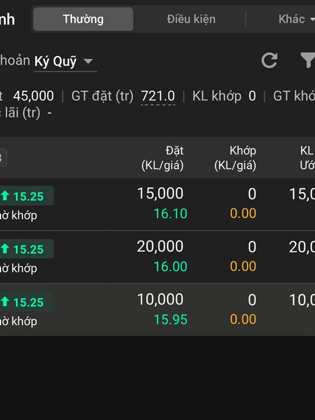The image size is (315, 420).
Task: Click the 15.25 price badge in the 16.00 order row
Action: click(26, 249)
